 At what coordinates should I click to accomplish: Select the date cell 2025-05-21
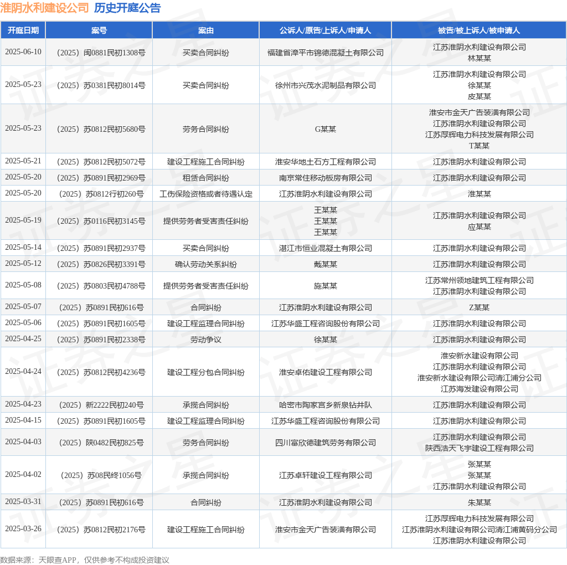23,161
